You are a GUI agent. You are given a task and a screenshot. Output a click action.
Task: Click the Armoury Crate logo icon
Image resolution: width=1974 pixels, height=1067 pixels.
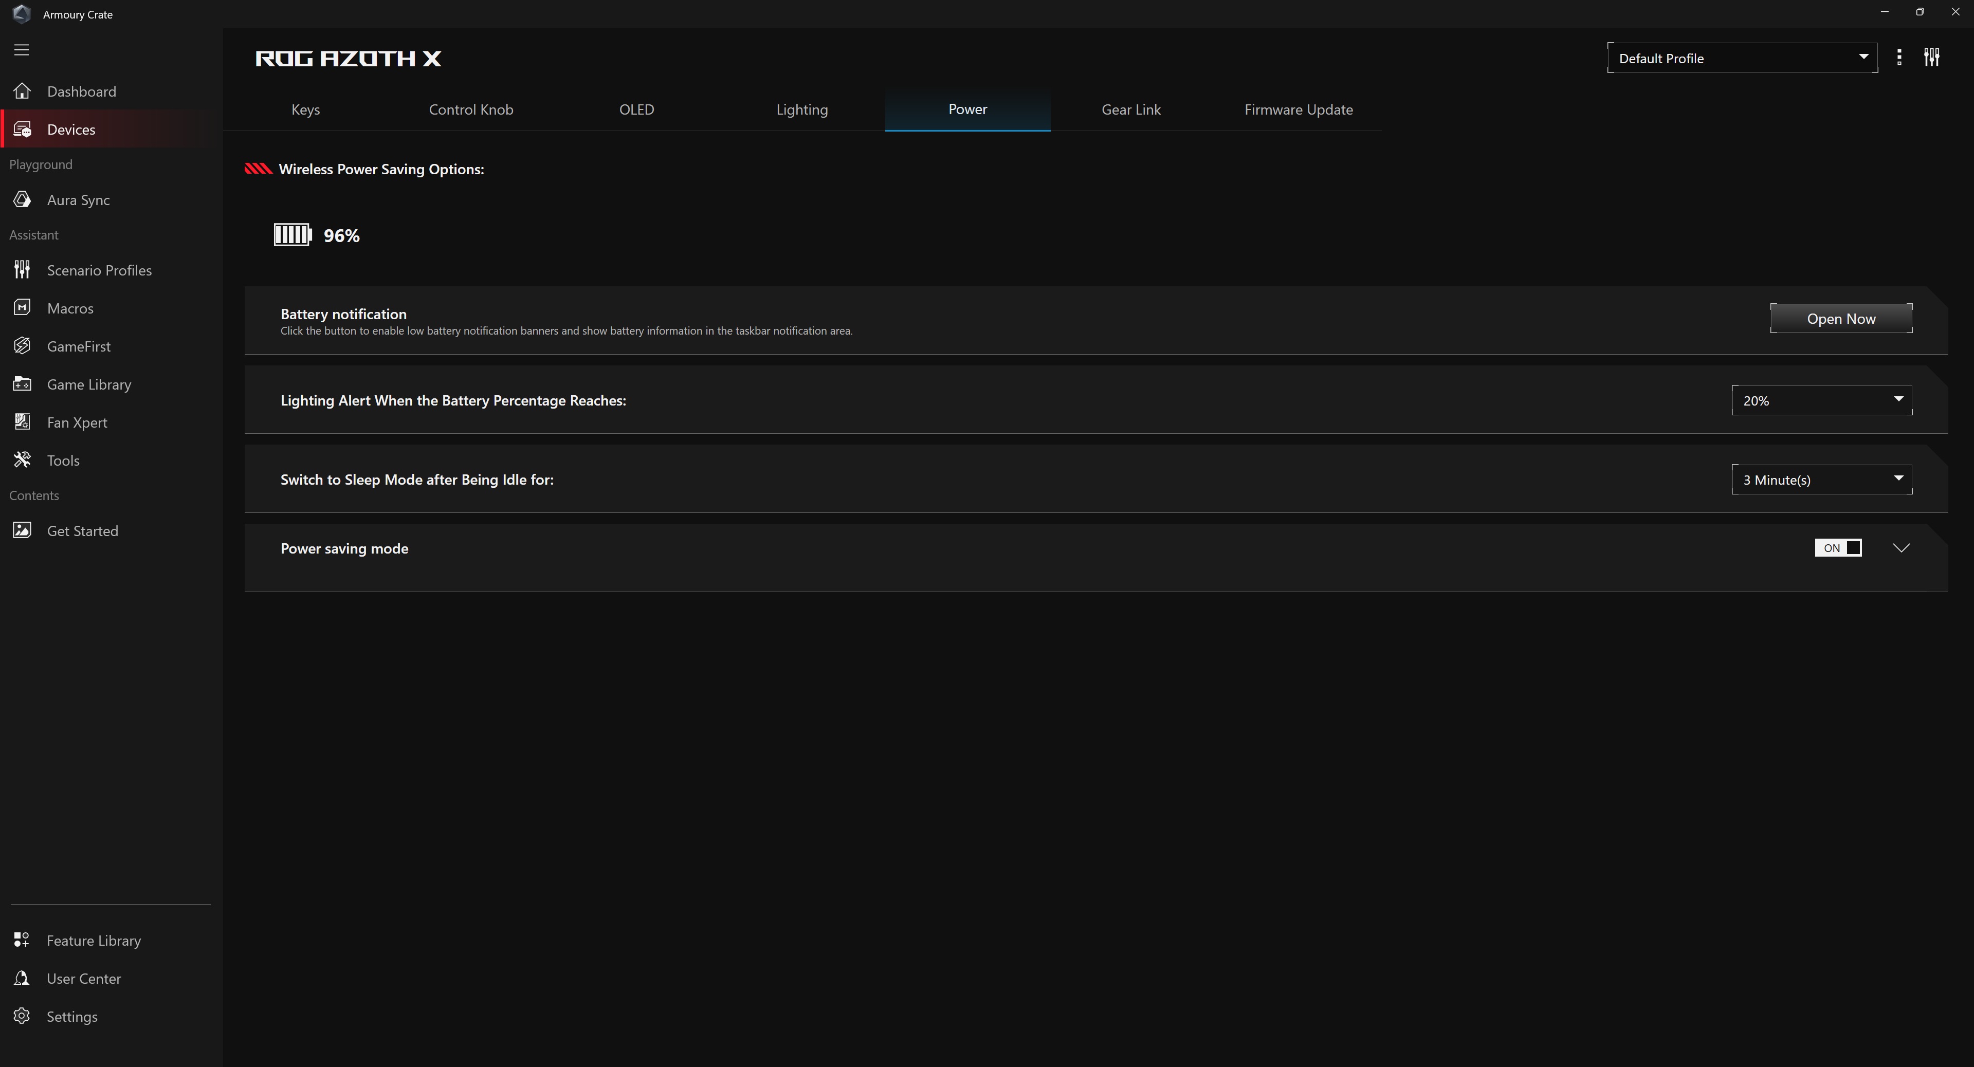[22, 14]
